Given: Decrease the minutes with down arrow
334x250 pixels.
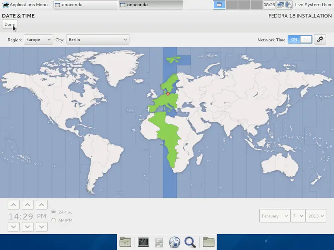Looking at the screenshot, I should click(28, 227).
